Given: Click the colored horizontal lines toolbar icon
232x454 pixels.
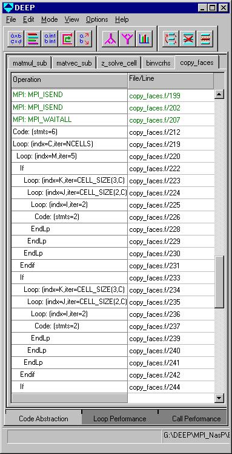Looking at the screenshot, I should (x=33, y=38).
